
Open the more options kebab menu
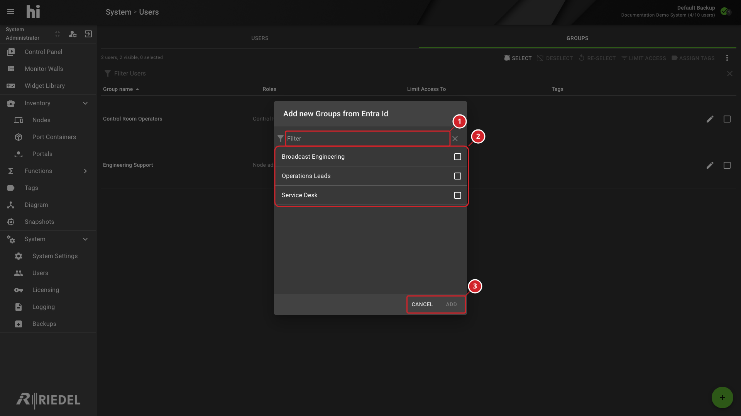(x=727, y=58)
